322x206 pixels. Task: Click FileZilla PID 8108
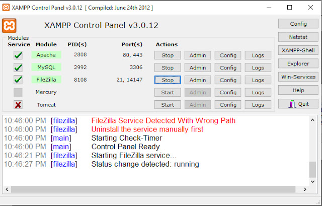[80, 80]
